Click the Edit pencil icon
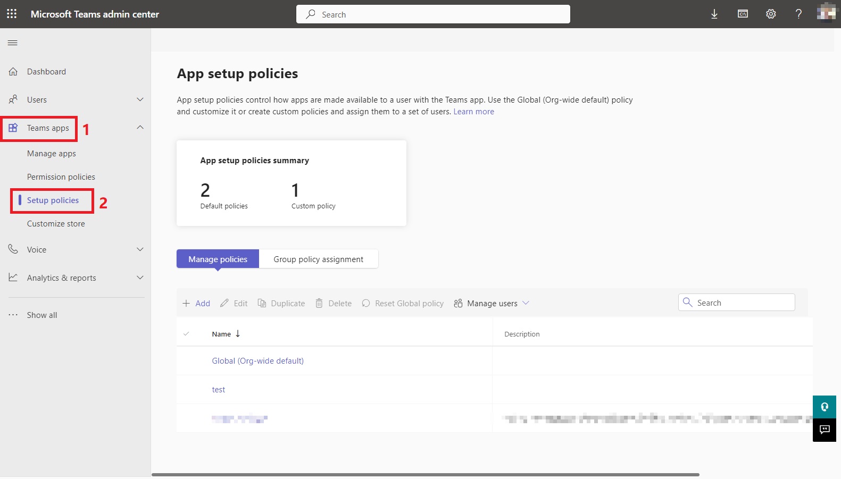The height and width of the screenshot is (479, 841). click(x=224, y=303)
